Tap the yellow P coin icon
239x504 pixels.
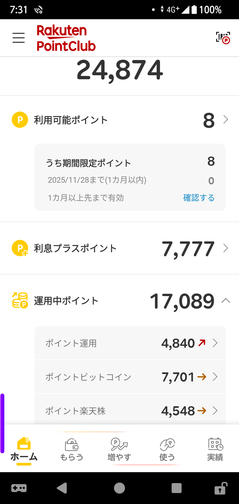pyautogui.click(x=20, y=120)
